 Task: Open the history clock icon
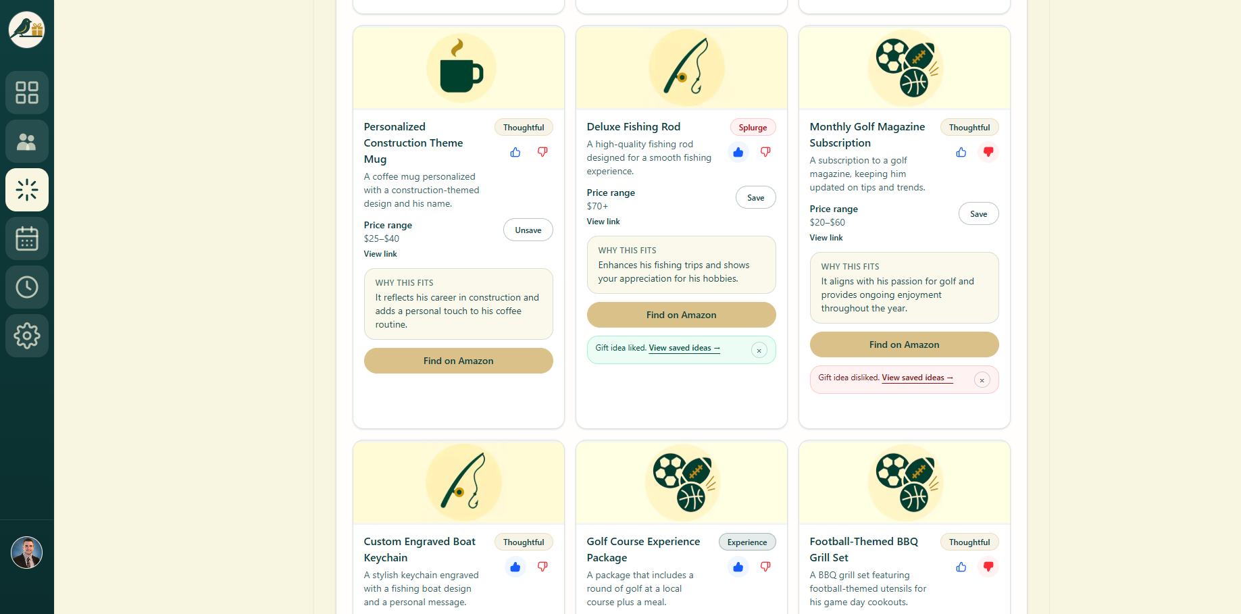tap(27, 287)
